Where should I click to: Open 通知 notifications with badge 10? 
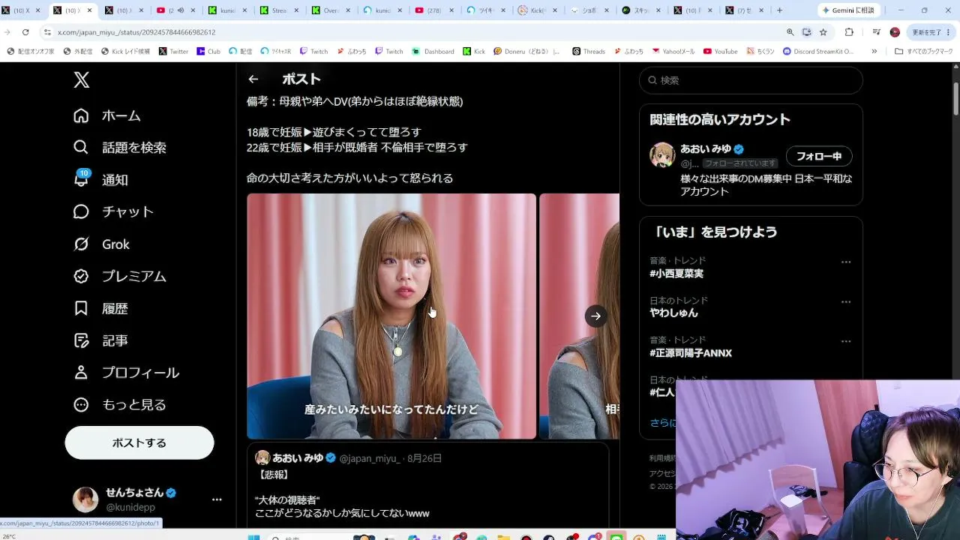[x=100, y=179]
